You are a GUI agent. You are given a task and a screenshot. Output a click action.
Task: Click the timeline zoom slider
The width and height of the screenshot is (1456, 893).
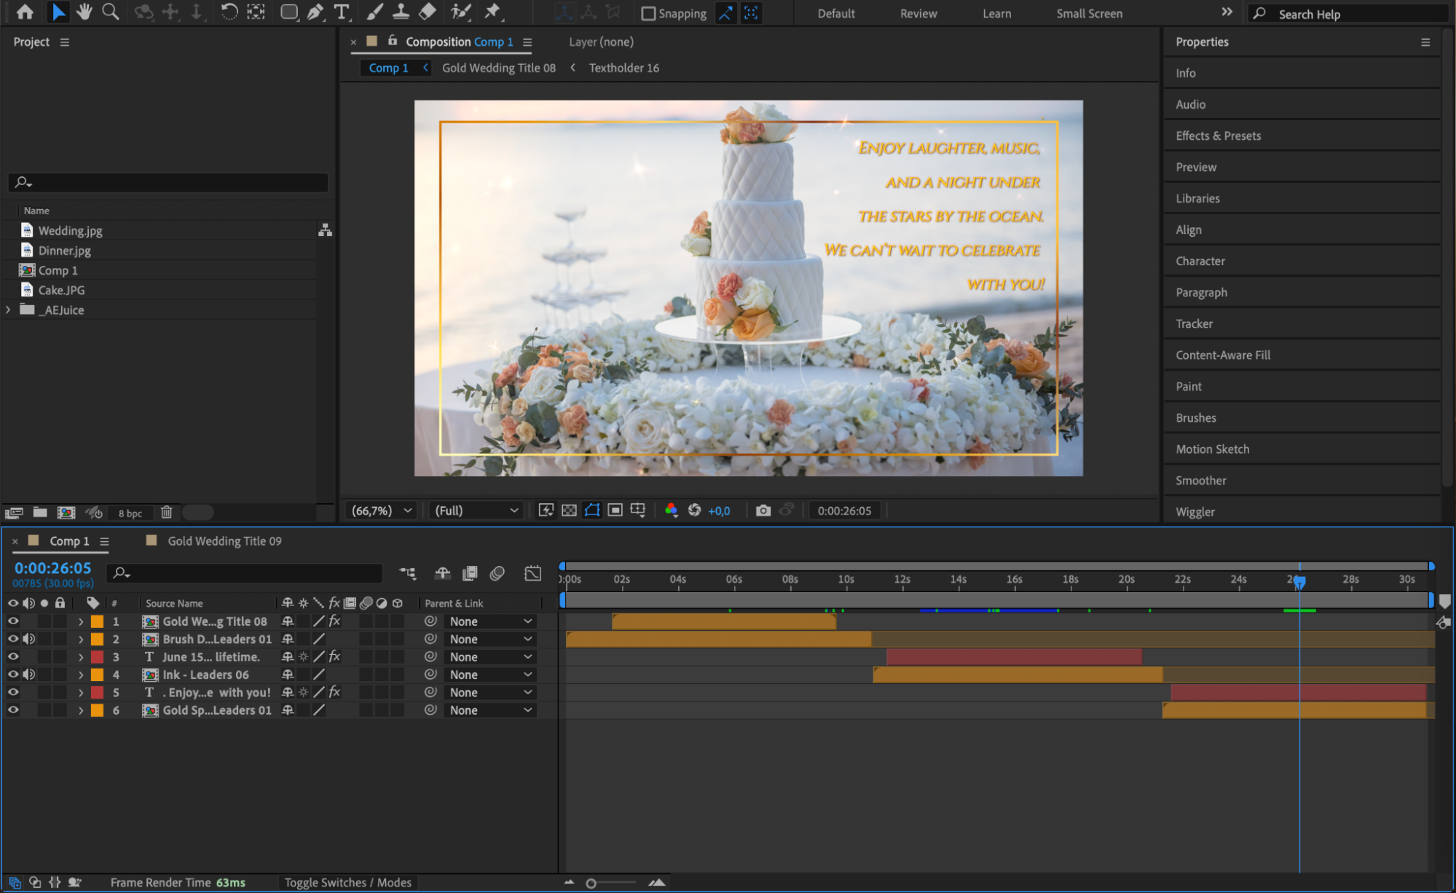591,883
